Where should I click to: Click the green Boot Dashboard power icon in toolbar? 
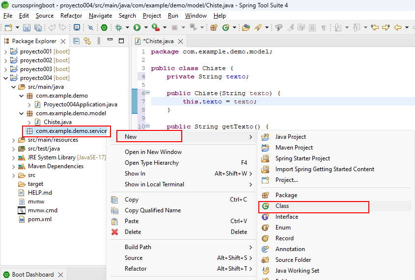tap(104, 27)
